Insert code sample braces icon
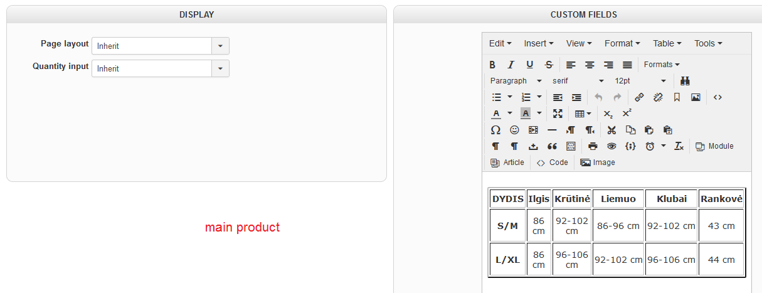Viewport: 762px width, 293px height. click(630, 146)
